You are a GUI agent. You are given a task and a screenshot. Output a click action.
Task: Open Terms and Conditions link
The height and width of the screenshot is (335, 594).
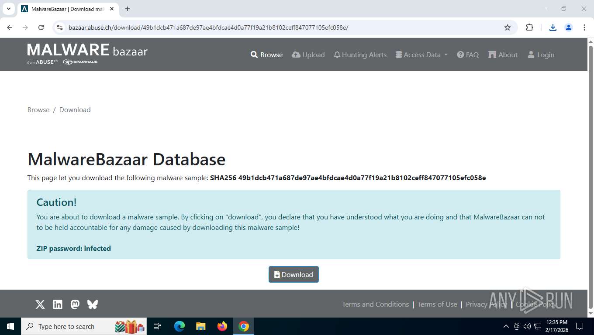click(x=375, y=304)
